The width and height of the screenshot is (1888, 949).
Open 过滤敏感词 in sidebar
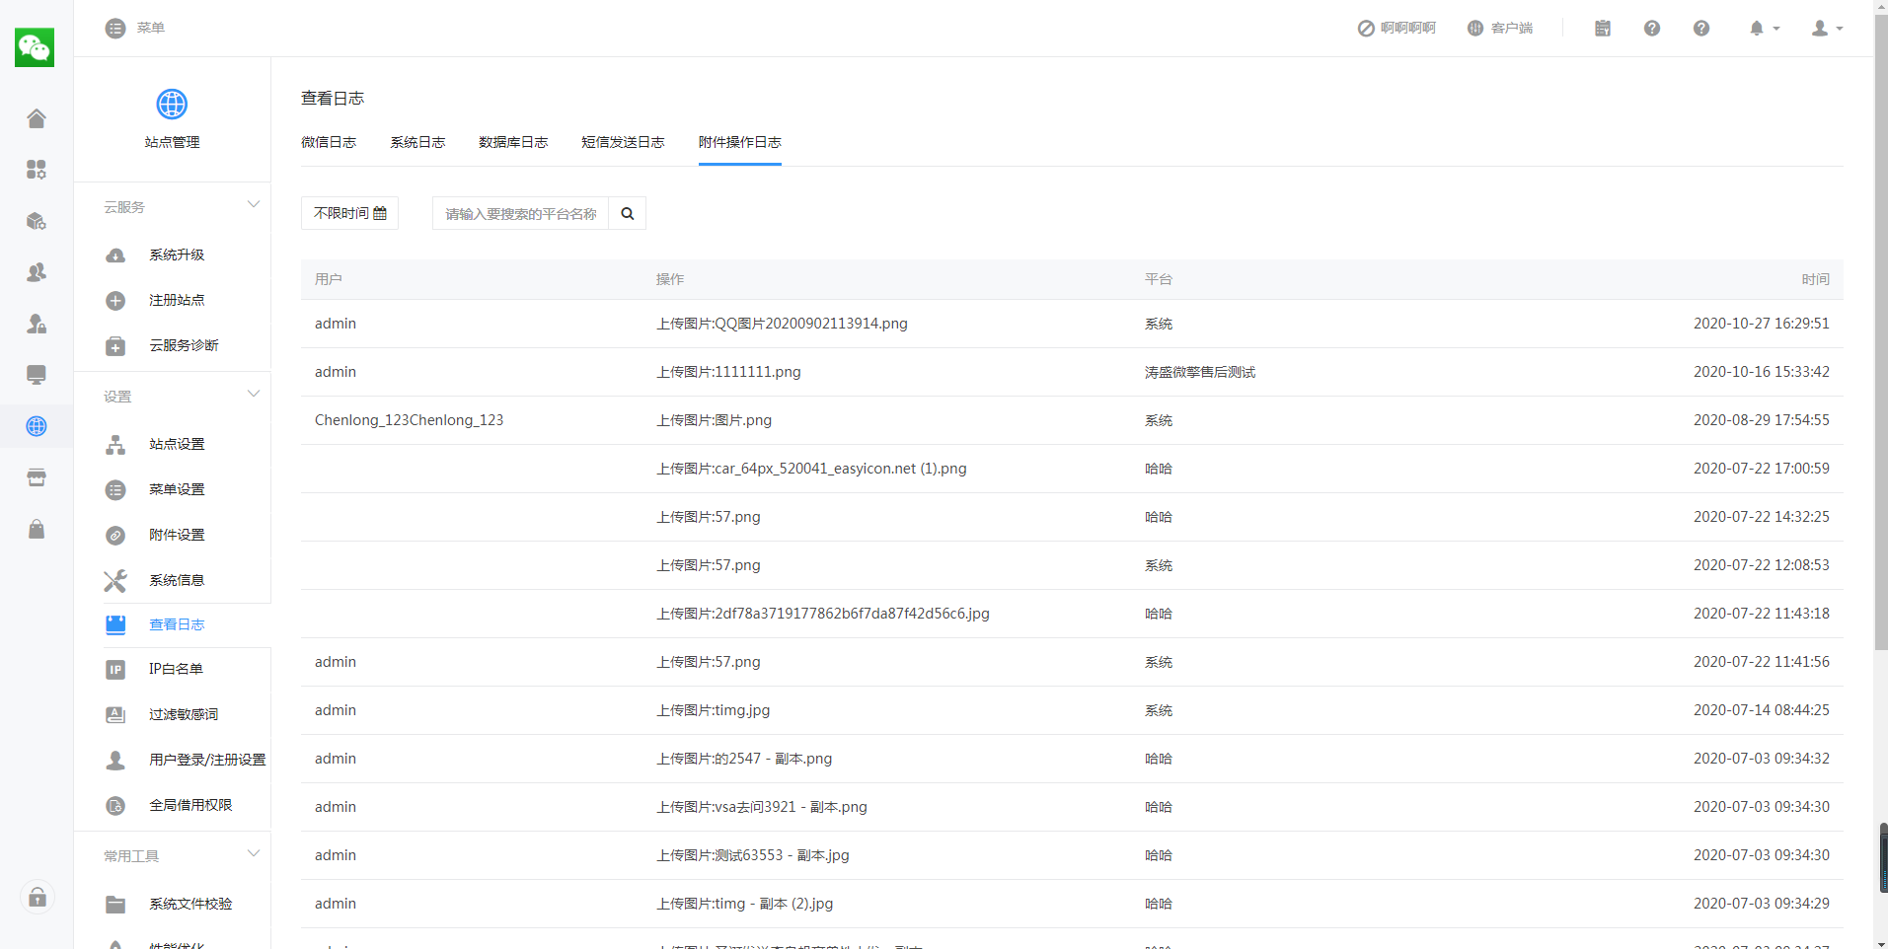pyautogui.click(x=184, y=714)
